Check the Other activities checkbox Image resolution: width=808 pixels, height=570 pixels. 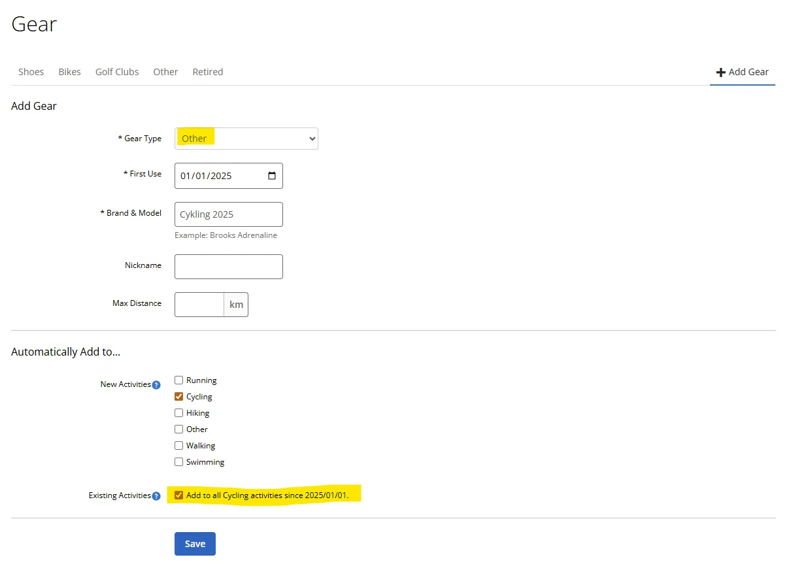(179, 429)
